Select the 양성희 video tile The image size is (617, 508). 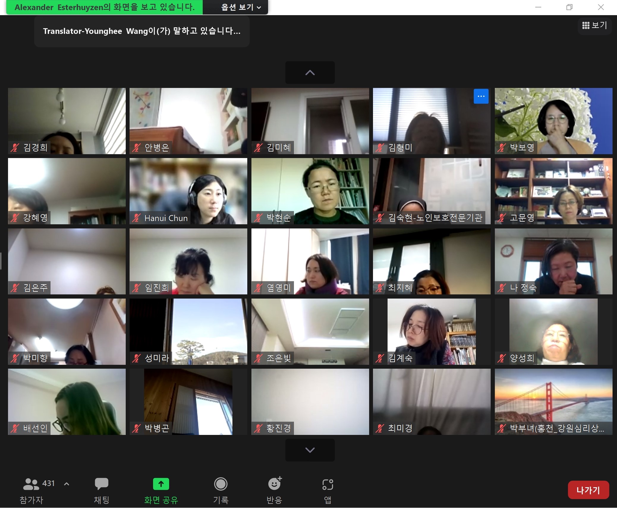(x=553, y=332)
